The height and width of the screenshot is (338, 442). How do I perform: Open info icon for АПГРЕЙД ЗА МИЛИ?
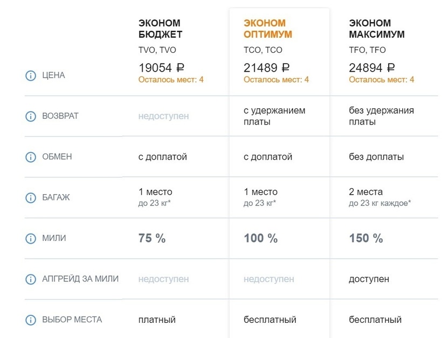coord(31,279)
